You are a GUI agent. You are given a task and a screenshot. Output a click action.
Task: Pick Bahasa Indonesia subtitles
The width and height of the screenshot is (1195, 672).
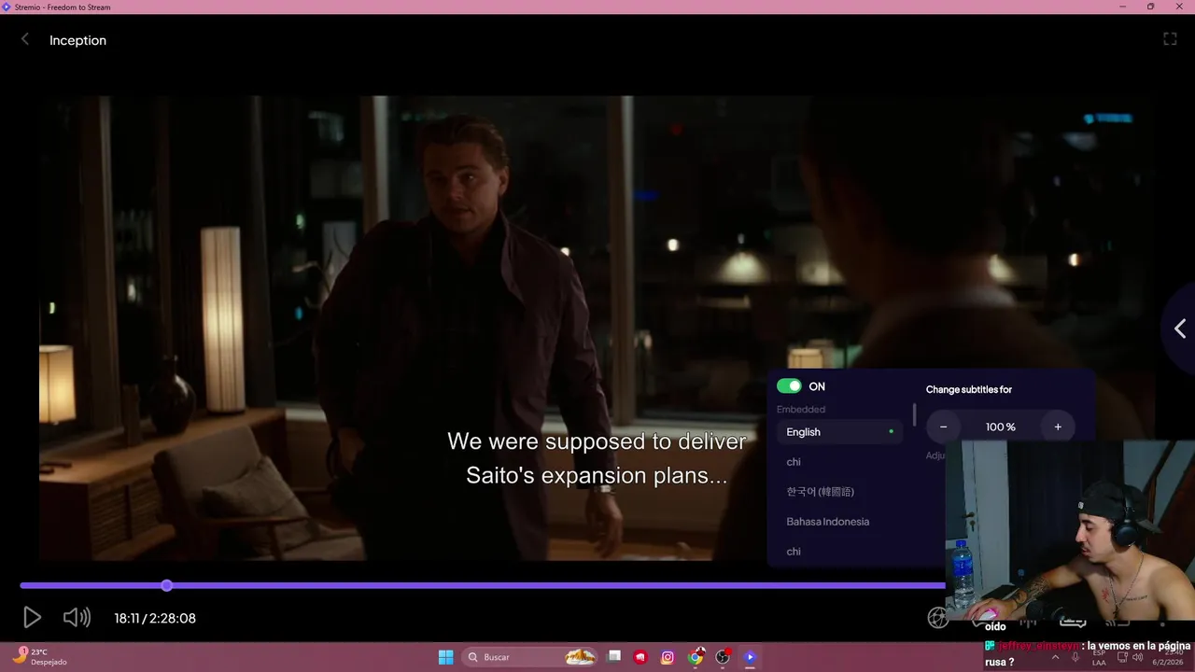pos(840,522)
